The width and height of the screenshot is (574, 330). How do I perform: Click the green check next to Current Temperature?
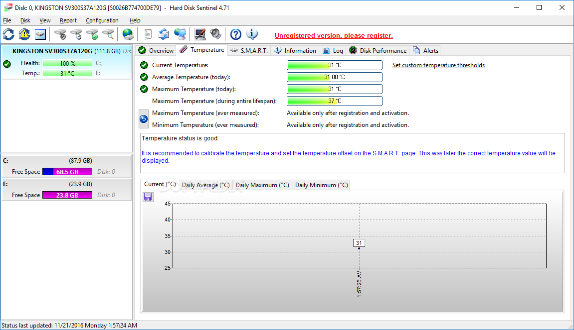click(144, 65)
